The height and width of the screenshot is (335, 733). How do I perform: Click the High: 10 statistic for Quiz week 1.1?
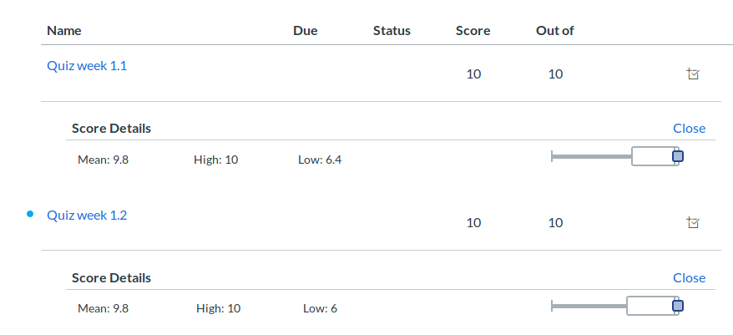click(x=215, y=160)
